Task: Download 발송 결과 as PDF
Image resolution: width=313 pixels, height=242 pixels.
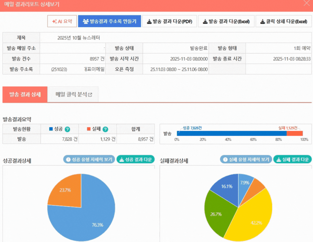Action: click(170, 21)
